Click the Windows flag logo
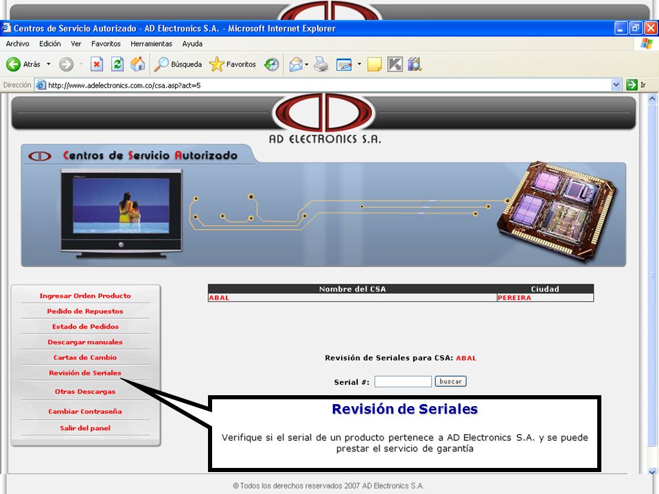 tap(647, 44)
